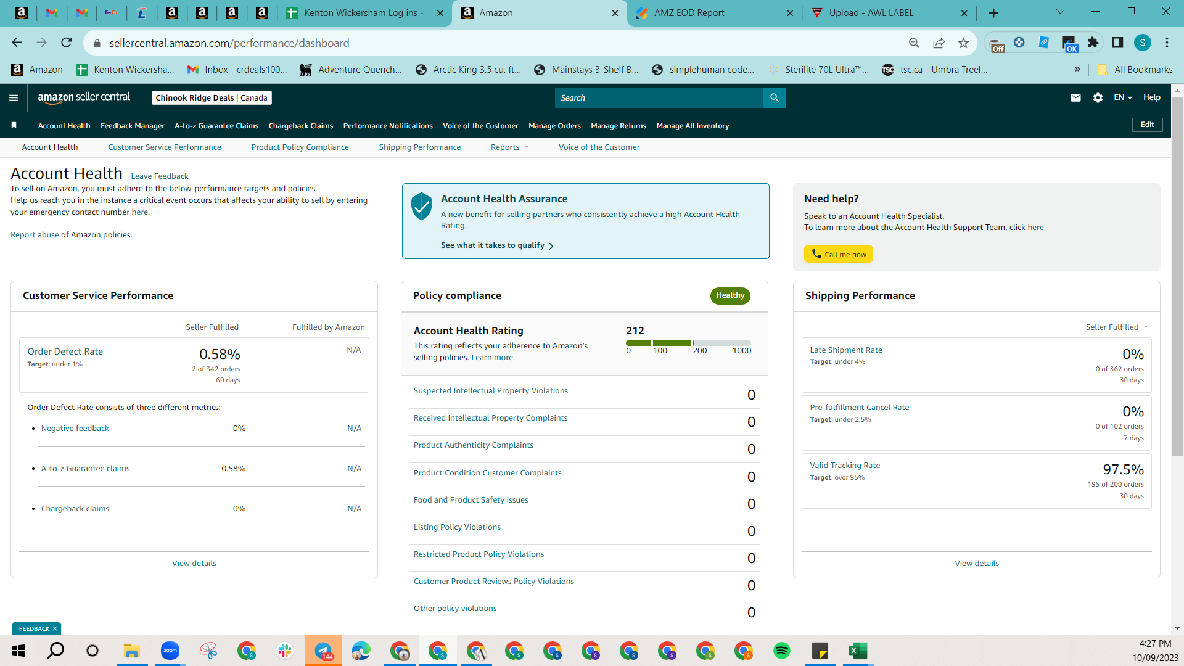This screenshot has height=666, width=1184.
Task: Click the Account Health Rating progress bar
Action: tap(688, 343)
